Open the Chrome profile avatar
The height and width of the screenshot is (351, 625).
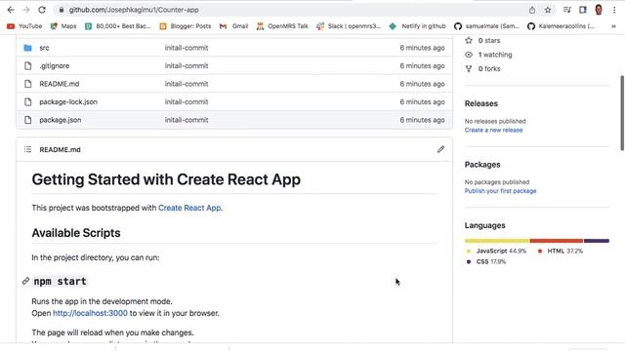(x=599, y=10)
